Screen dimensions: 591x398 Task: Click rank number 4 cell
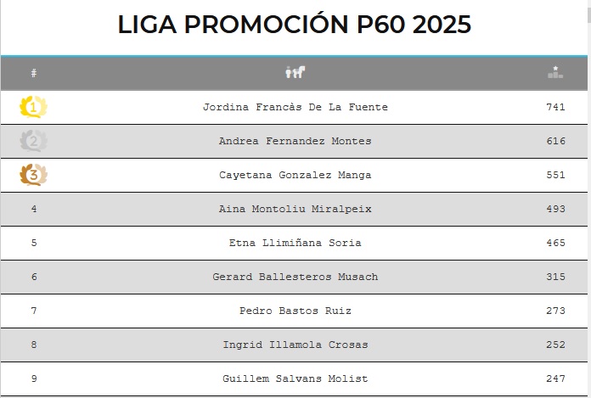coord(34,209)
